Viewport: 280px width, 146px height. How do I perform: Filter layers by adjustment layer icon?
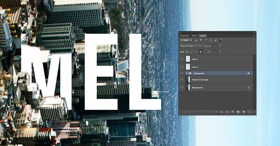(201, 40)
